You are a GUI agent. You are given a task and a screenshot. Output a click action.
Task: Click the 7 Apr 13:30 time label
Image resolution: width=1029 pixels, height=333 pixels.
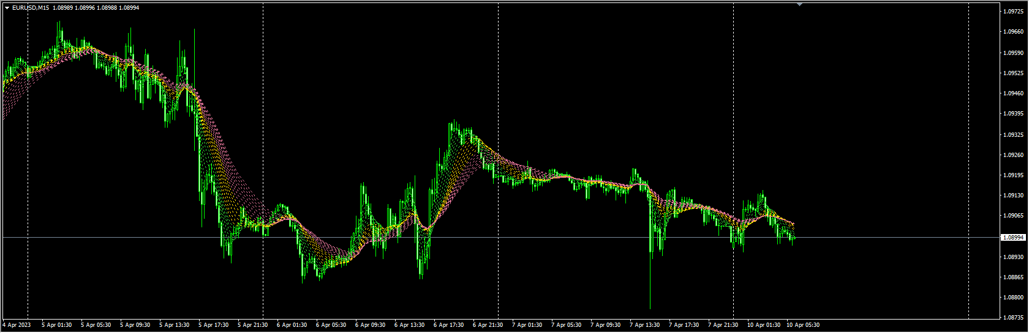pos(645,325)
